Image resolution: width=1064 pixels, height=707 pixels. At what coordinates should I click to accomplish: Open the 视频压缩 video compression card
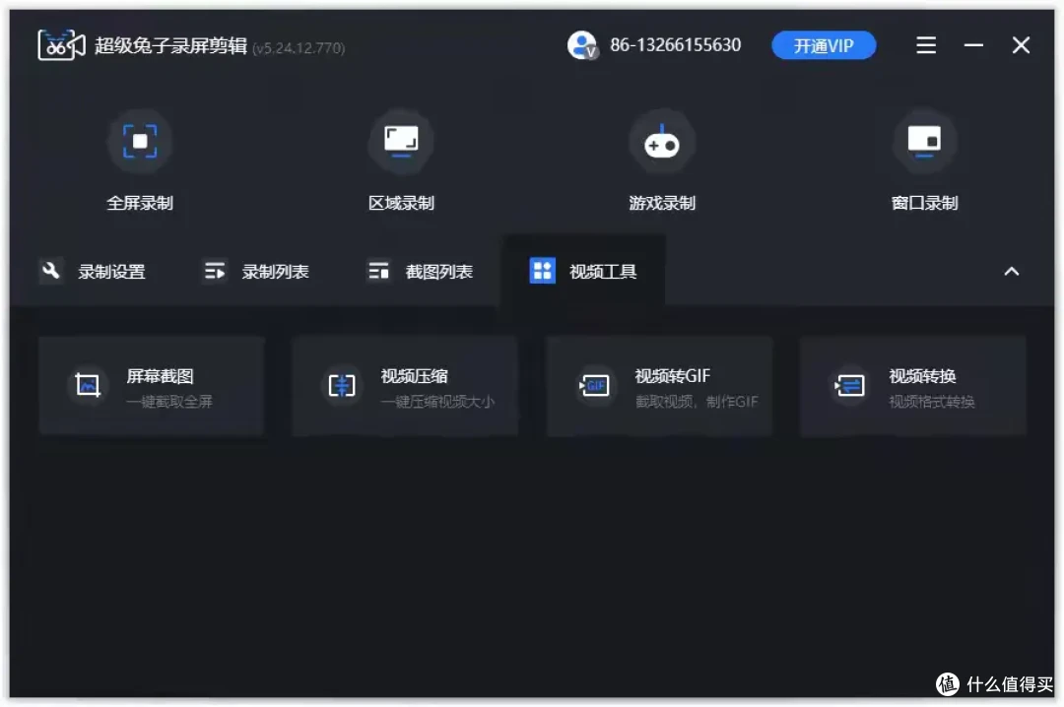[x=405, y=386]
